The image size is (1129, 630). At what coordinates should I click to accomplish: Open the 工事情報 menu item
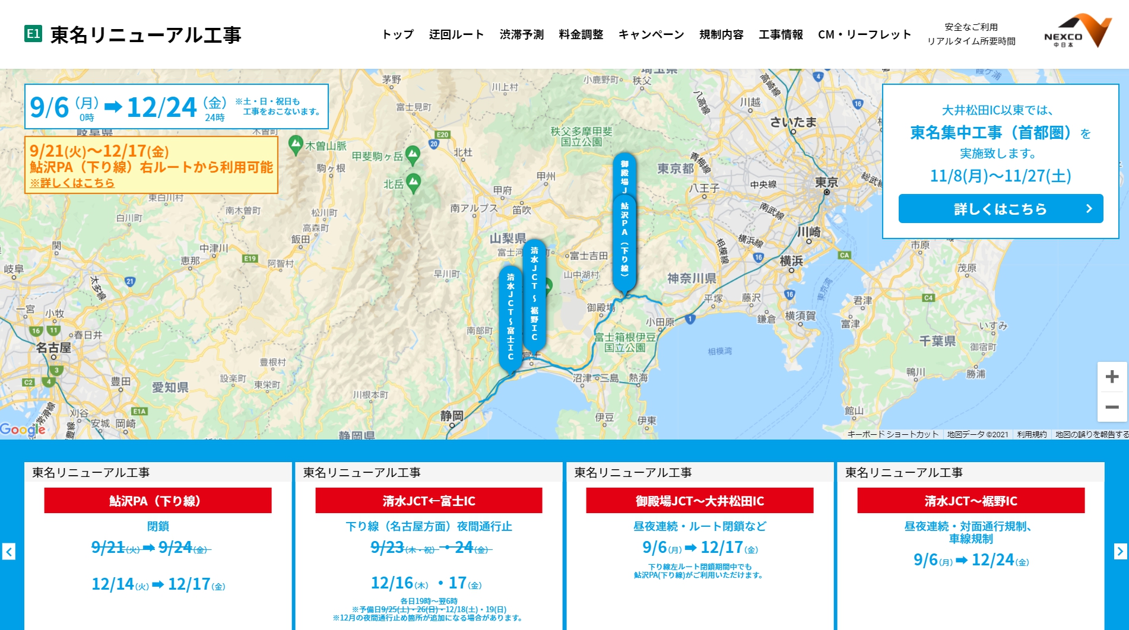coord(781,34)
